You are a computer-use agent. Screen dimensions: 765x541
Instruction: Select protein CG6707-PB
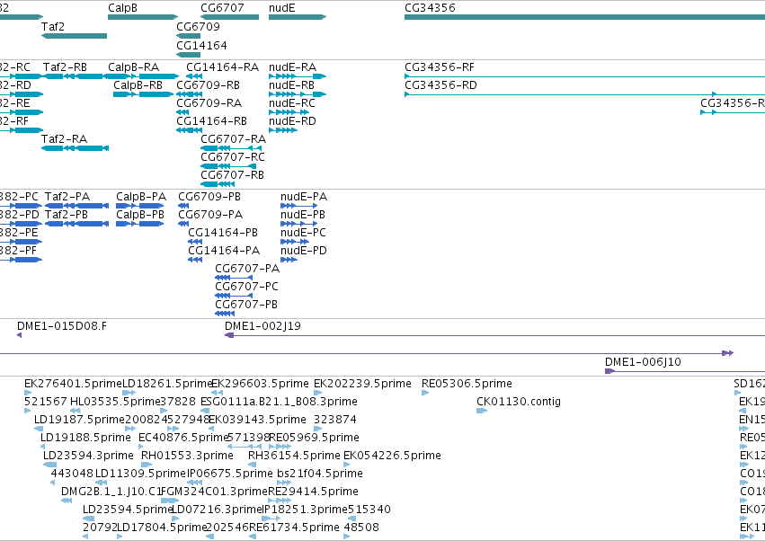tap(246, 305)
